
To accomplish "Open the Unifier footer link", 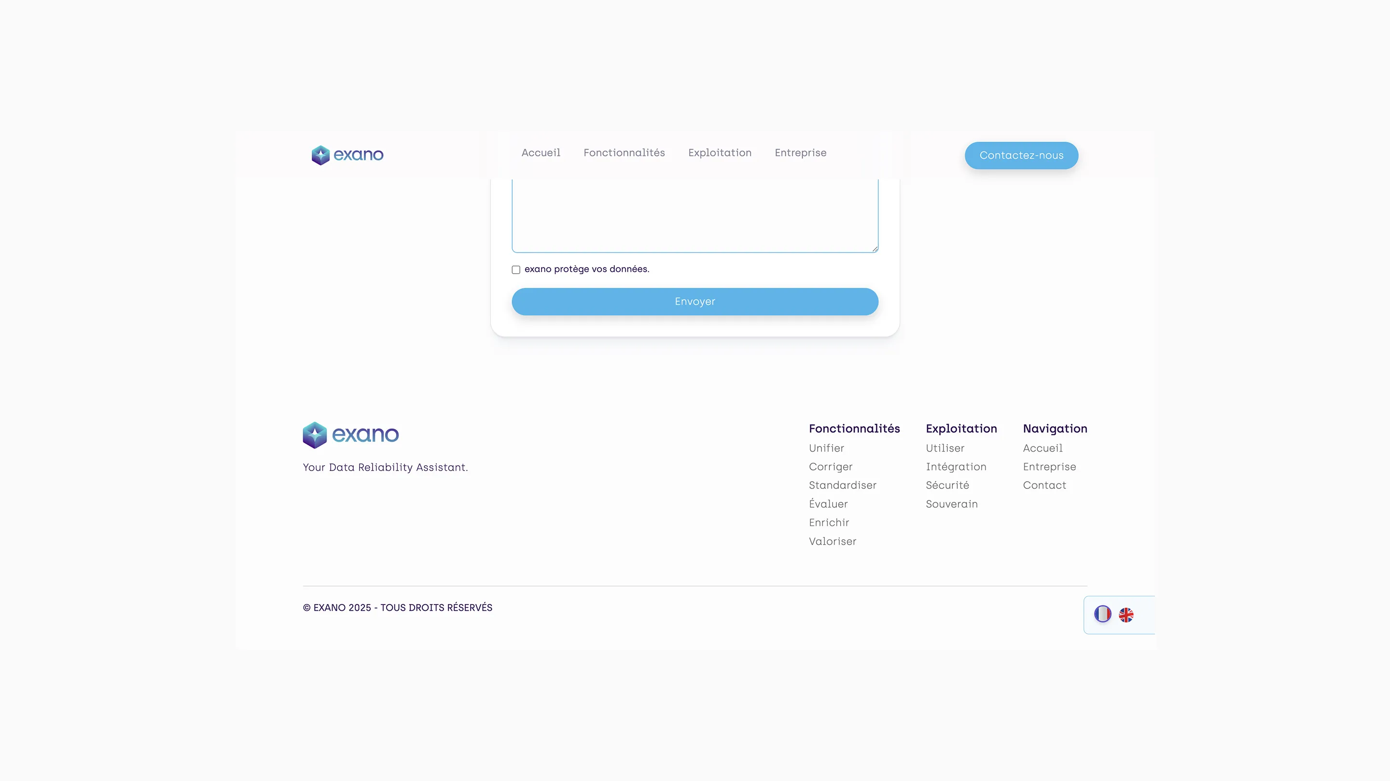I will tap(826, 448).
